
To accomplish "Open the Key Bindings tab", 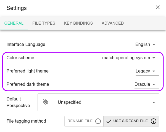I will click(x=78, y=23).
